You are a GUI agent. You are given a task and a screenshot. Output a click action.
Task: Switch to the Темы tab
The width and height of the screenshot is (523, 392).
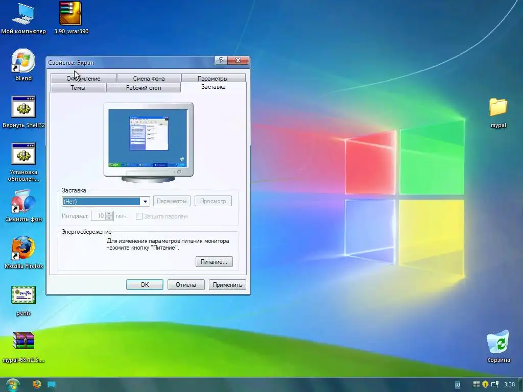tap(78, 88)
